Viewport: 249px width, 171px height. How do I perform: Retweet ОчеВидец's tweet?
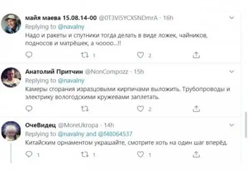[84, 155]
